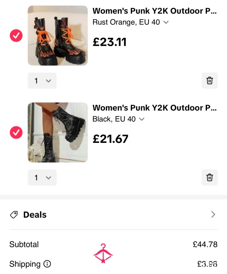View the black spiderweb boots thumbnail
Screen dimensions: 227x274
pyautogui.click(x=58, y=132)
